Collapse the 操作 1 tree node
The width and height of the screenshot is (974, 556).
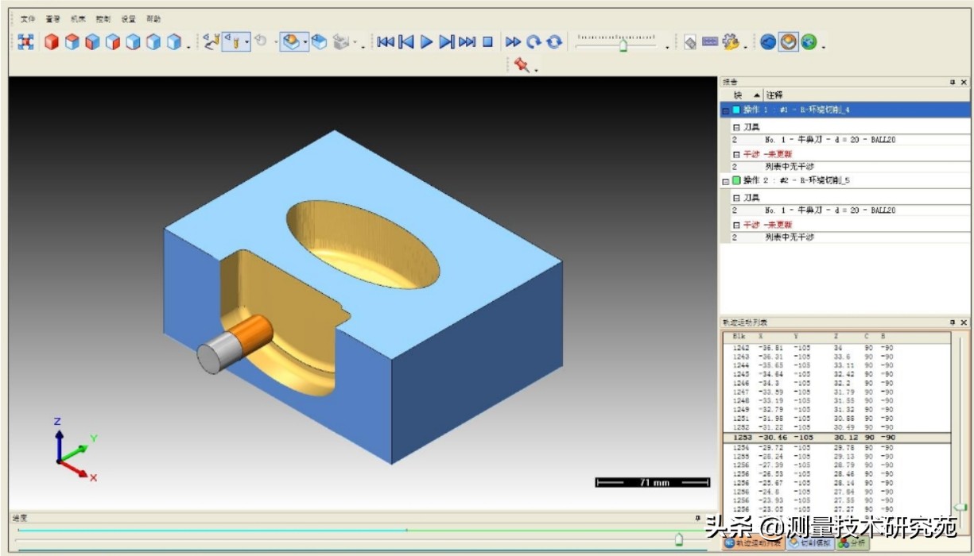coord(726,110)
